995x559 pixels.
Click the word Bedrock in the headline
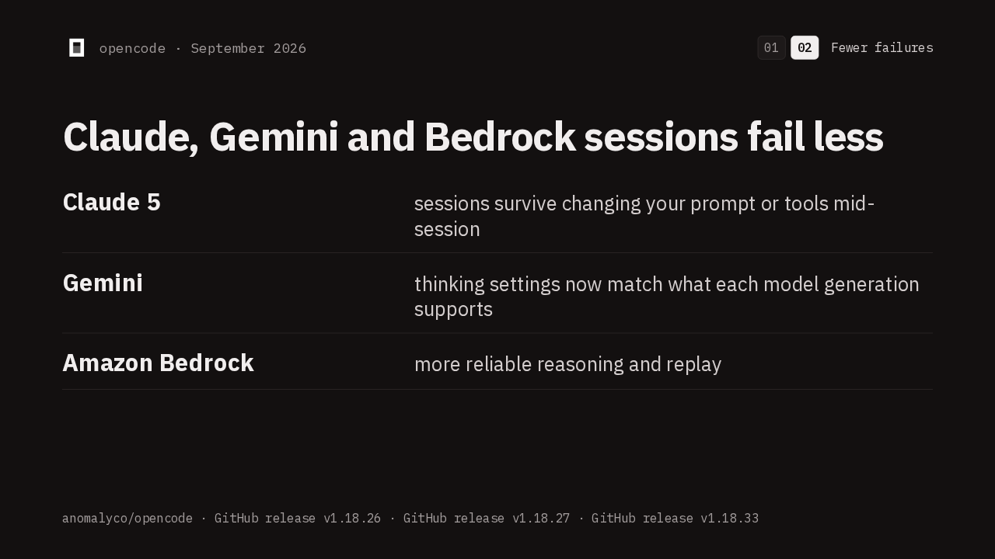coord(500,137)
